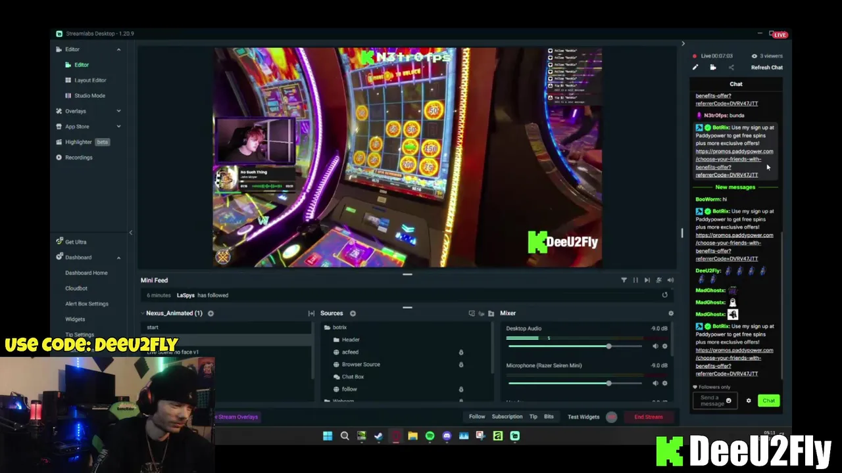The height and width of the screenshot is (473, 842).
Task: Mute the Microphone (Razer Seiren Mini) channel
Action: point(655,383)
